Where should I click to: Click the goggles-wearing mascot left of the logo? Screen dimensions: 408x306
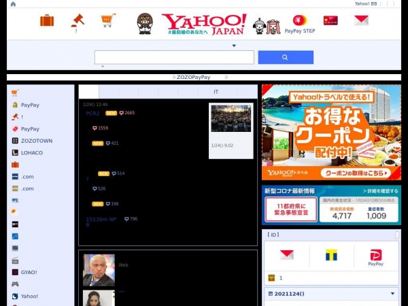click(x=145, y=24)
